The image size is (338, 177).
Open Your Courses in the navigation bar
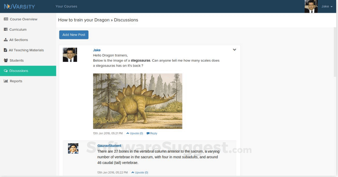(x=66, y=6)
